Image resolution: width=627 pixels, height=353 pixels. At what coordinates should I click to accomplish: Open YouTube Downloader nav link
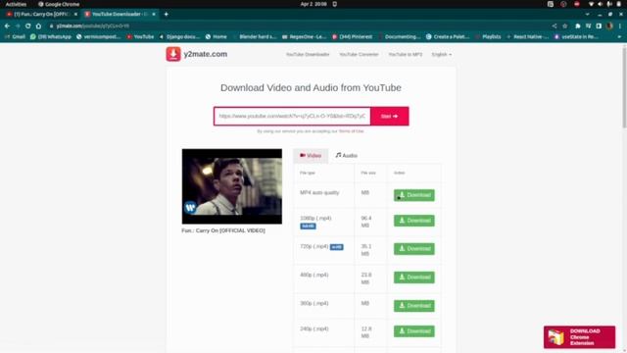[308, 55]
